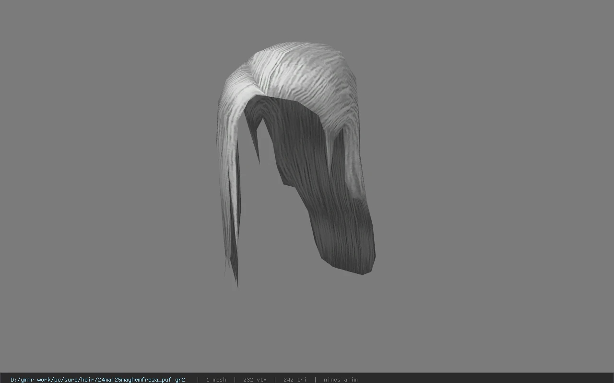Image resolution: width=614 pixels, height=383 pixels.
Task: Select the "1 mesh" status indicator
Action: click(x=216, y=380)
